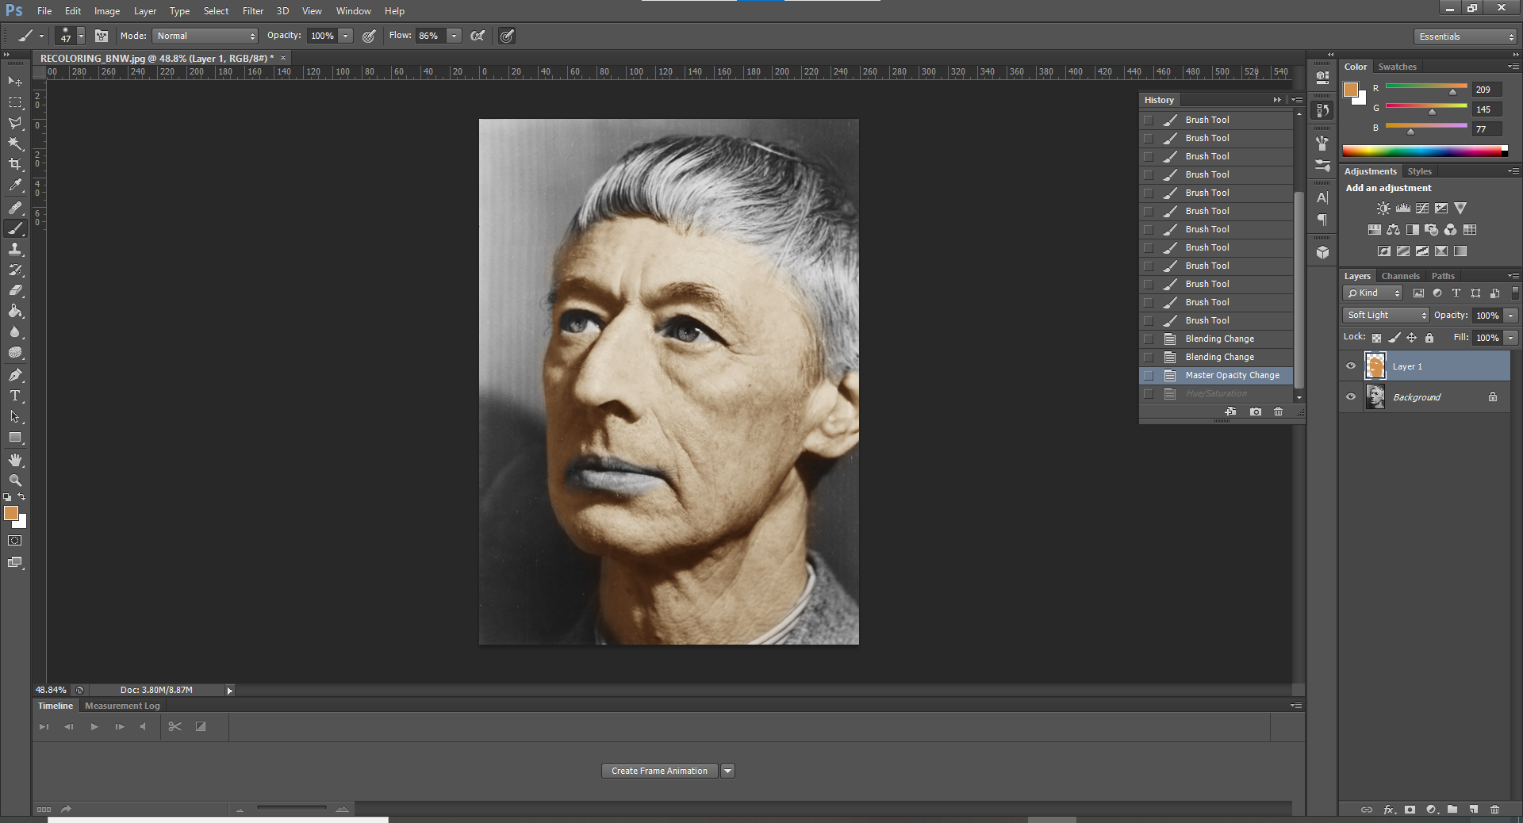Select the Eyedropper tool
This screenshot has width=1523, height=823.
click(x=15, y=186)
